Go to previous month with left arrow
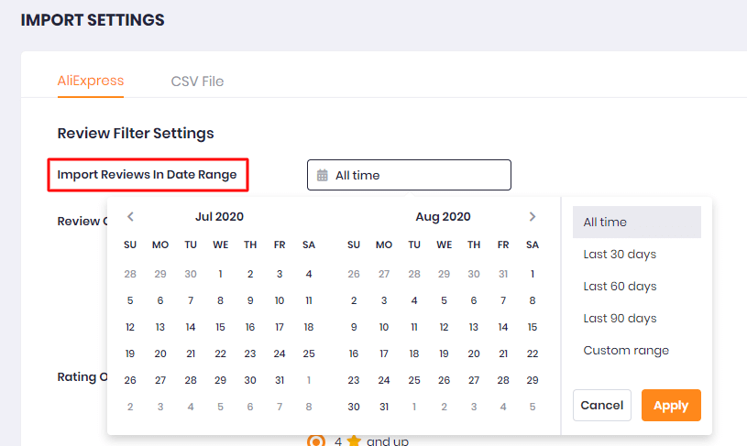 tap(130, 216)
